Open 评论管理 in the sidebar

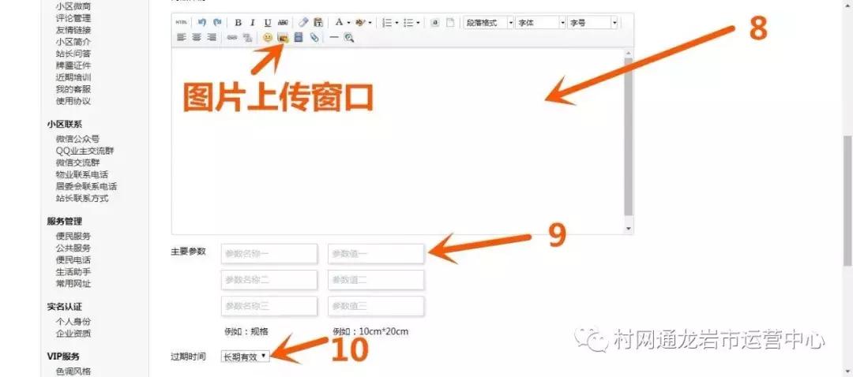coord(73,18)
